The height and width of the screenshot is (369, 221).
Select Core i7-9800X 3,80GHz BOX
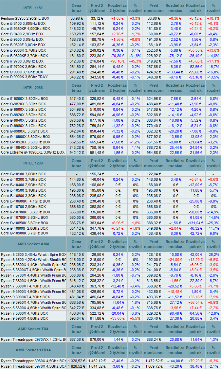(25, 99)
